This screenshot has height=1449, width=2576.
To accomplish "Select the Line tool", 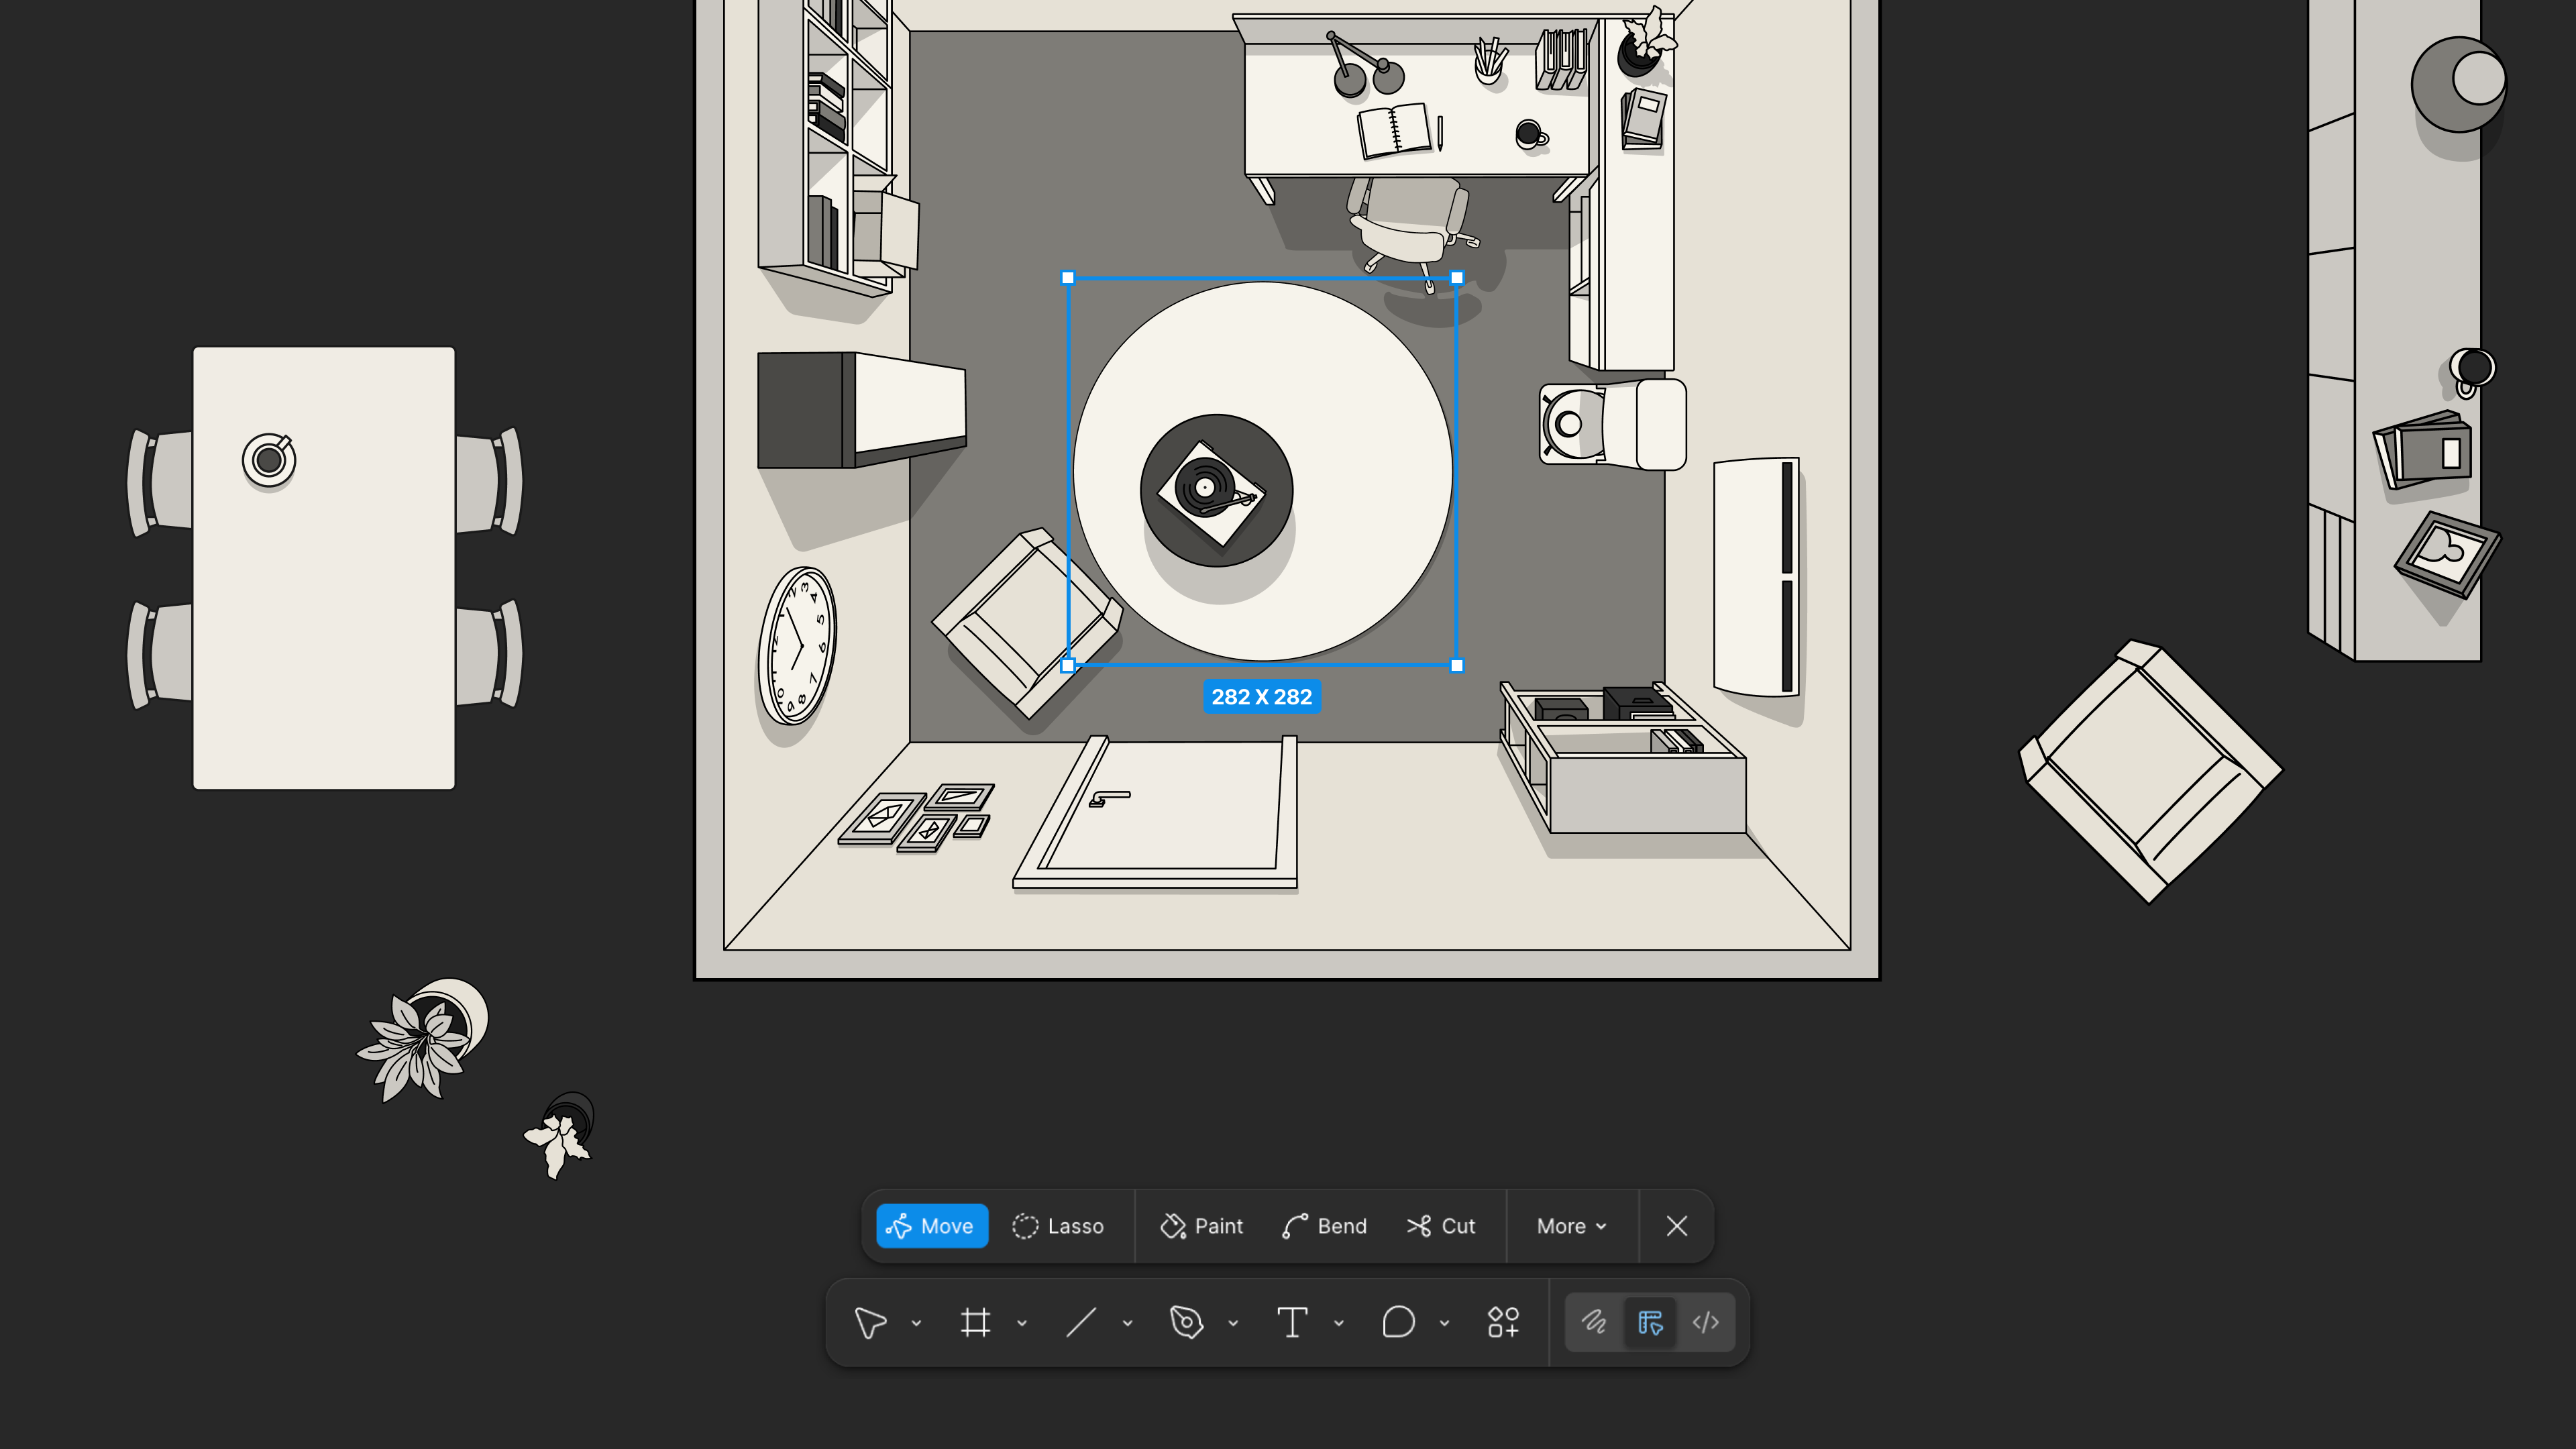I will (x=1081, y=1323).
